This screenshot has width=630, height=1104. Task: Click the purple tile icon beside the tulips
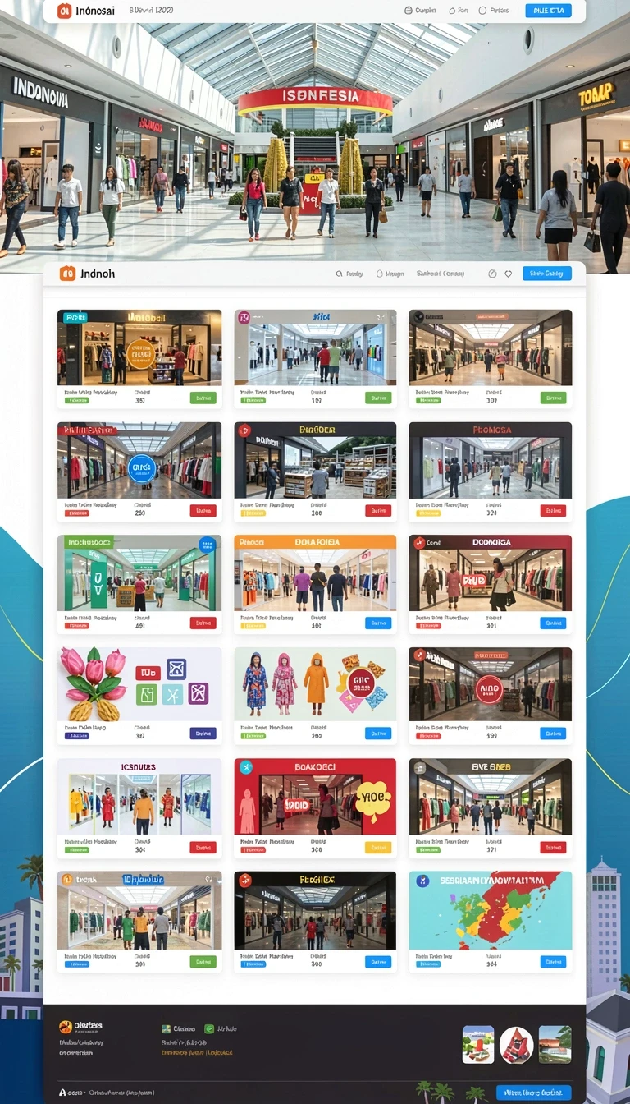[199, 693]
